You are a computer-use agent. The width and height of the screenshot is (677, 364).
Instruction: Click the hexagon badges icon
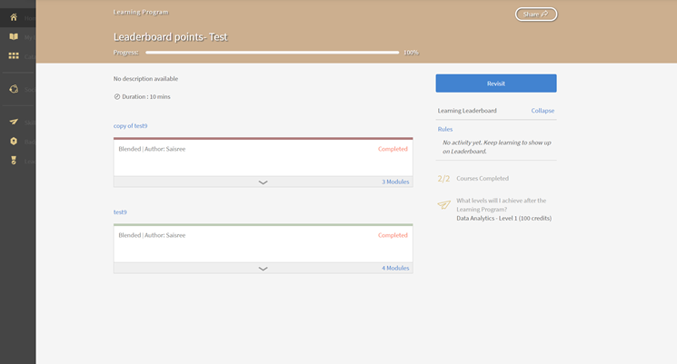(x=14, y=142)
